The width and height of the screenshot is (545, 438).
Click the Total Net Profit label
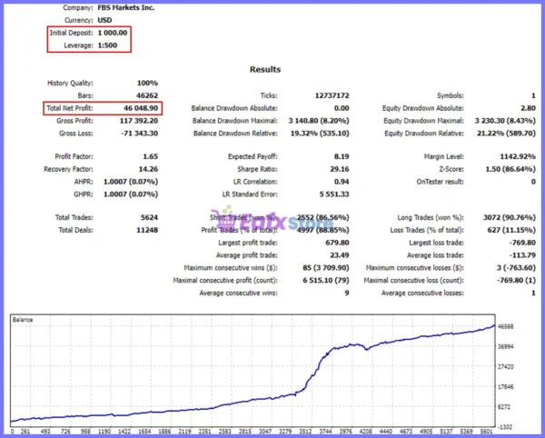click(70, 108)
